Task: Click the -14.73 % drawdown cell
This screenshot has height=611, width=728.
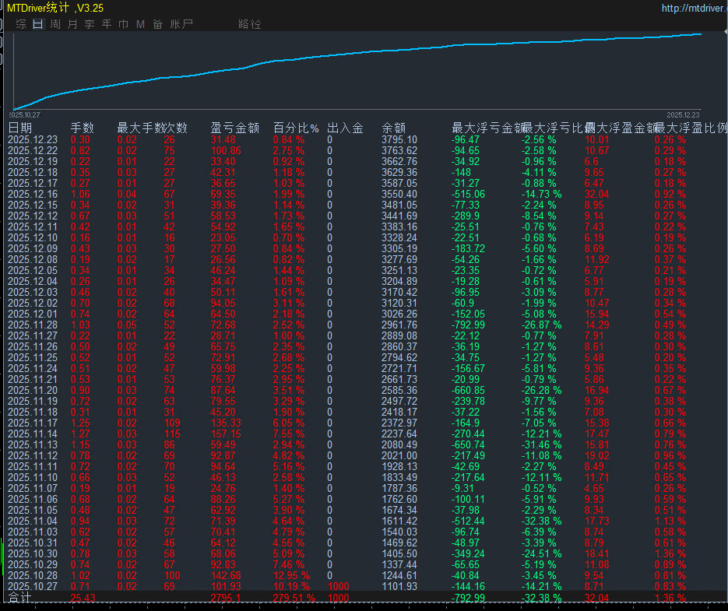Action: [x=541, y=194]
